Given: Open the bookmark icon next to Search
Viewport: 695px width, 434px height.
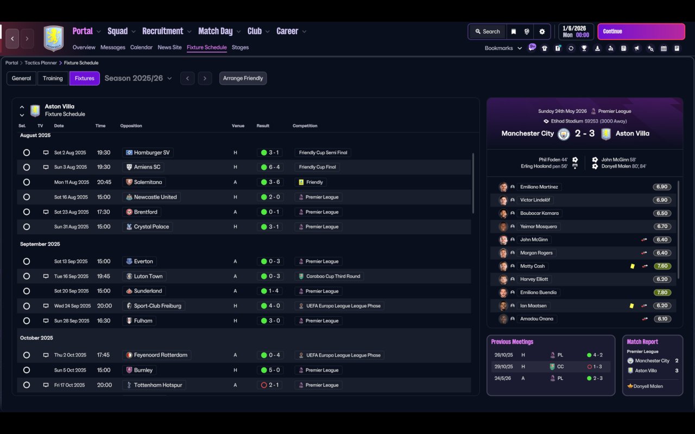Looking at the screenshot, I should (x=513, y=31).
